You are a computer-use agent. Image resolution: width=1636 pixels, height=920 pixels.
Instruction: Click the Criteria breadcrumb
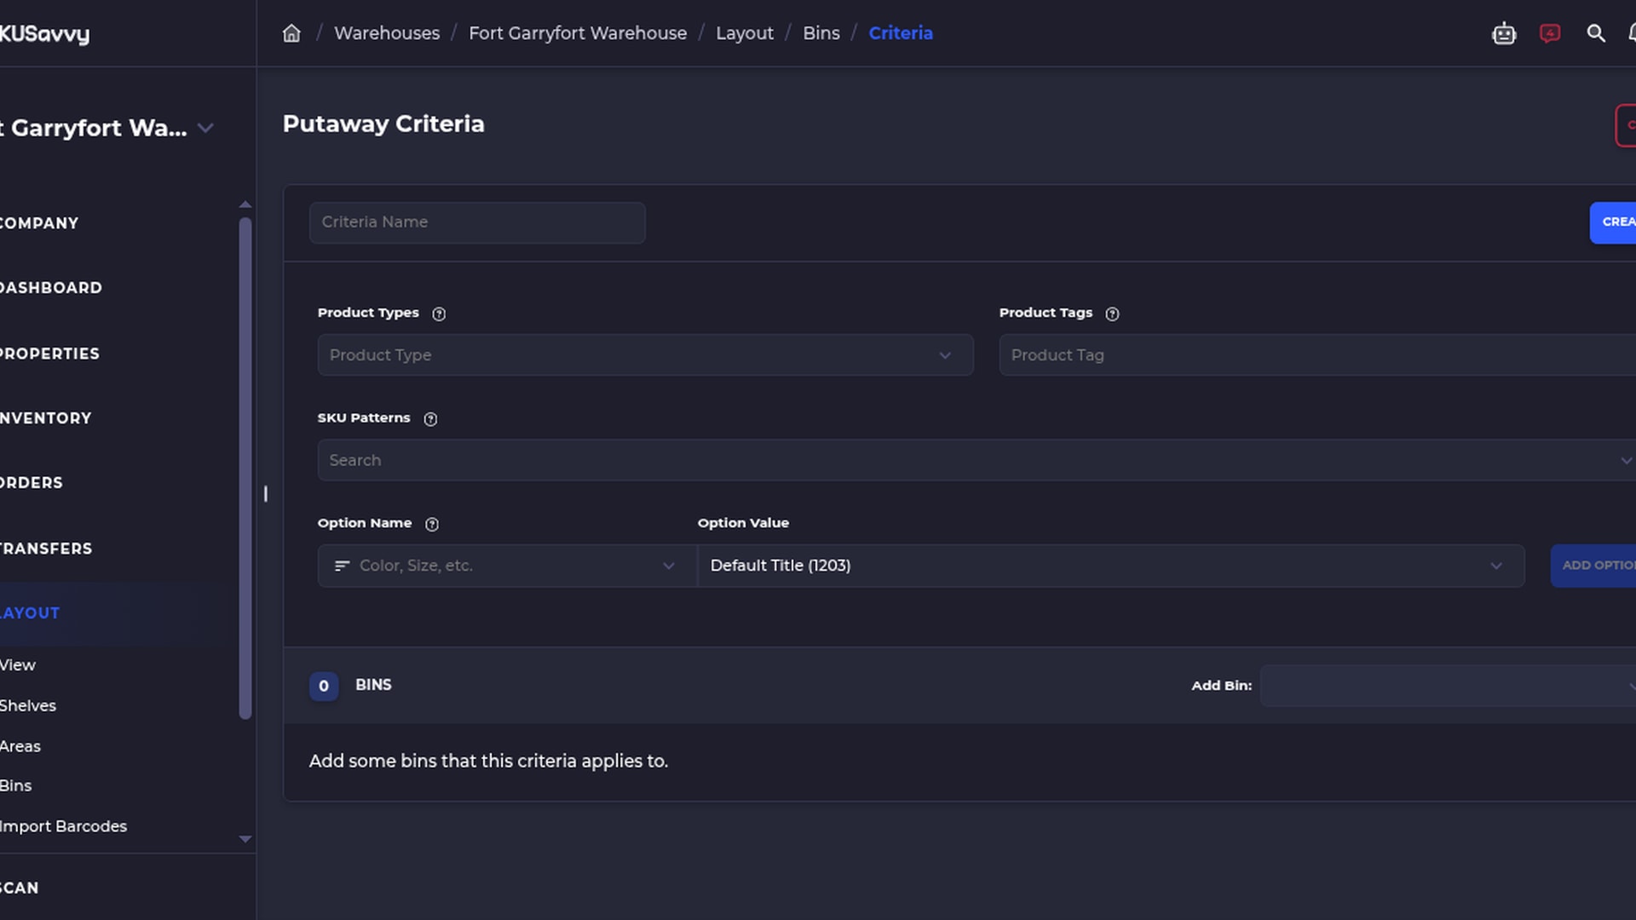[901, 33]
